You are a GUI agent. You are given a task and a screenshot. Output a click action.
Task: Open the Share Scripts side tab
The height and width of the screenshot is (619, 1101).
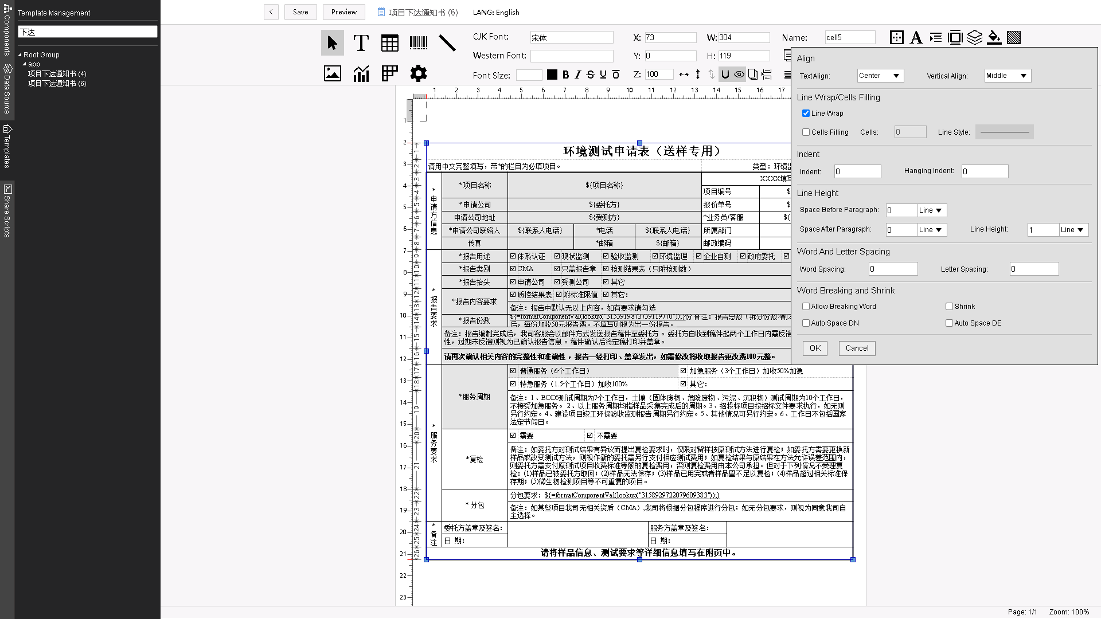(7, 210)
